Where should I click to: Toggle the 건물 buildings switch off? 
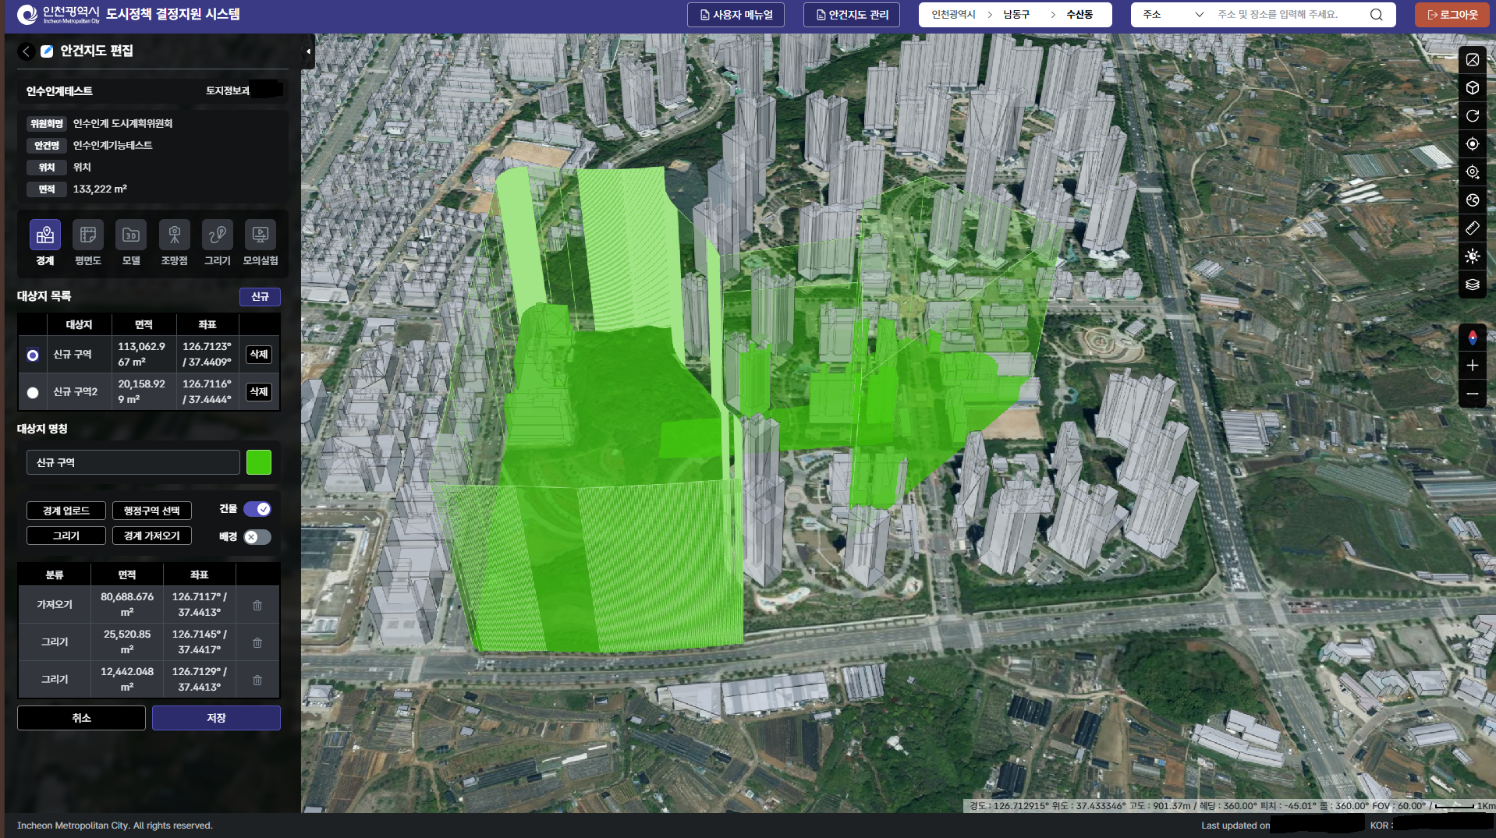pos(257,509)
